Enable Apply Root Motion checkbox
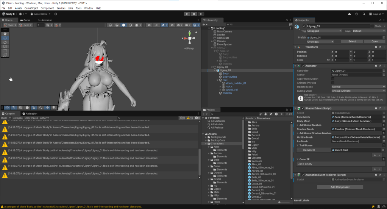387x209 pixels. [x=333, y=79]
